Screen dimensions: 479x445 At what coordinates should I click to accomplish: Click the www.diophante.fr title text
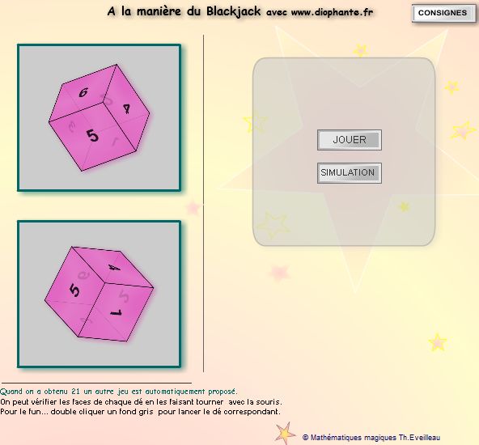(x=332, y=12)
